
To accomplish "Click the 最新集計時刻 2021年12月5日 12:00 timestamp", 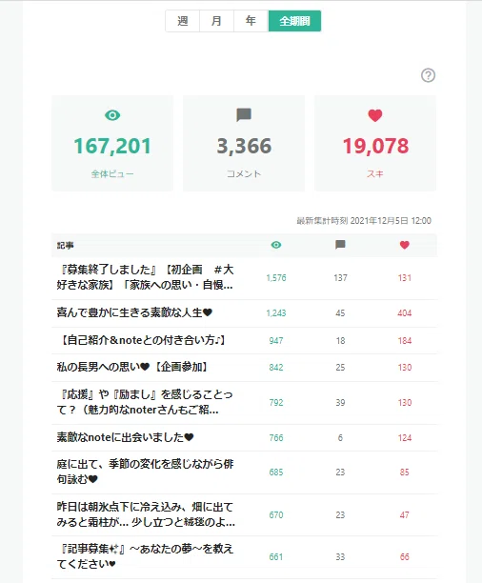I will [364, 221].
